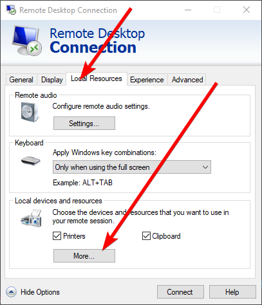The width and height of the screenshot is (262, 305).
Task: Open remote audio Settings button
Action: pos(84,124)
